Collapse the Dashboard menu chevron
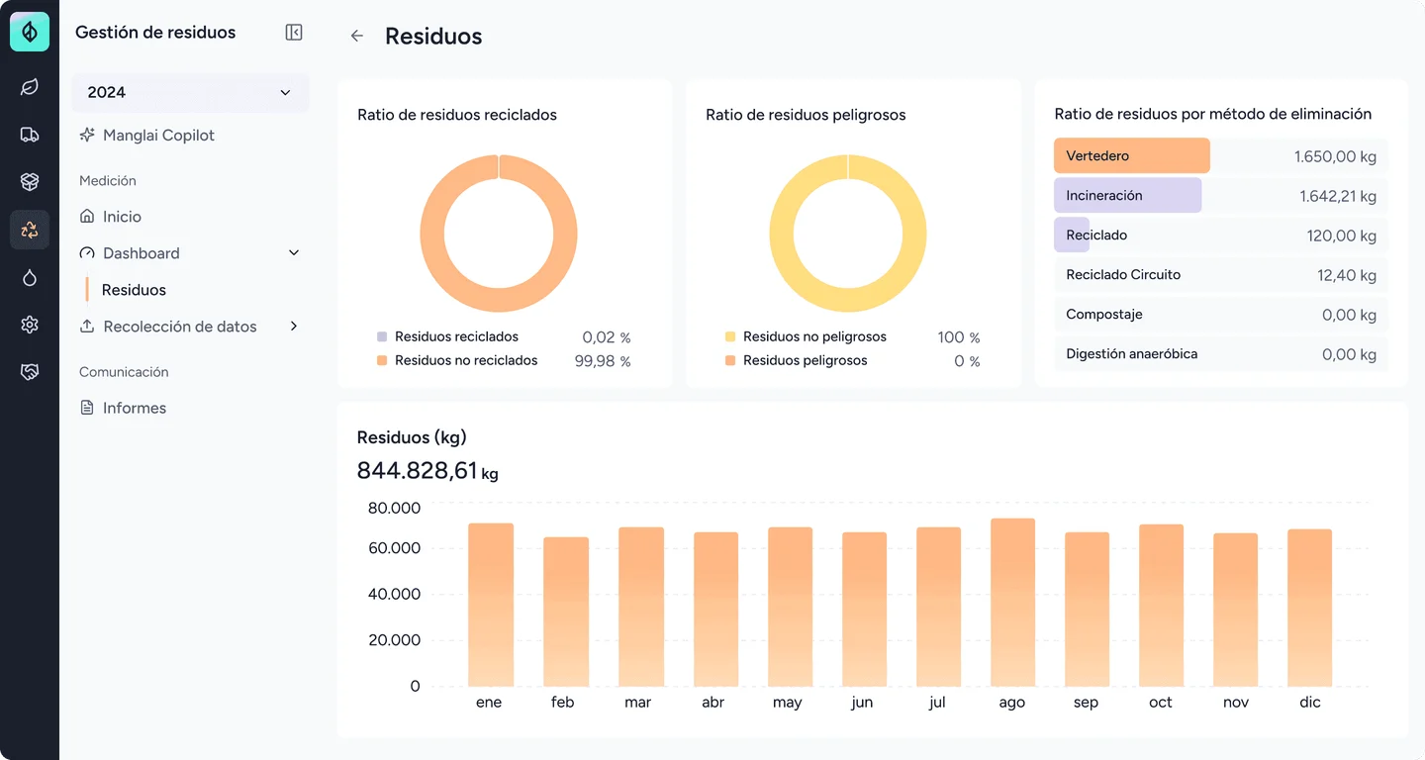Viewport: 1425px width, 760px height. (294, 253)
